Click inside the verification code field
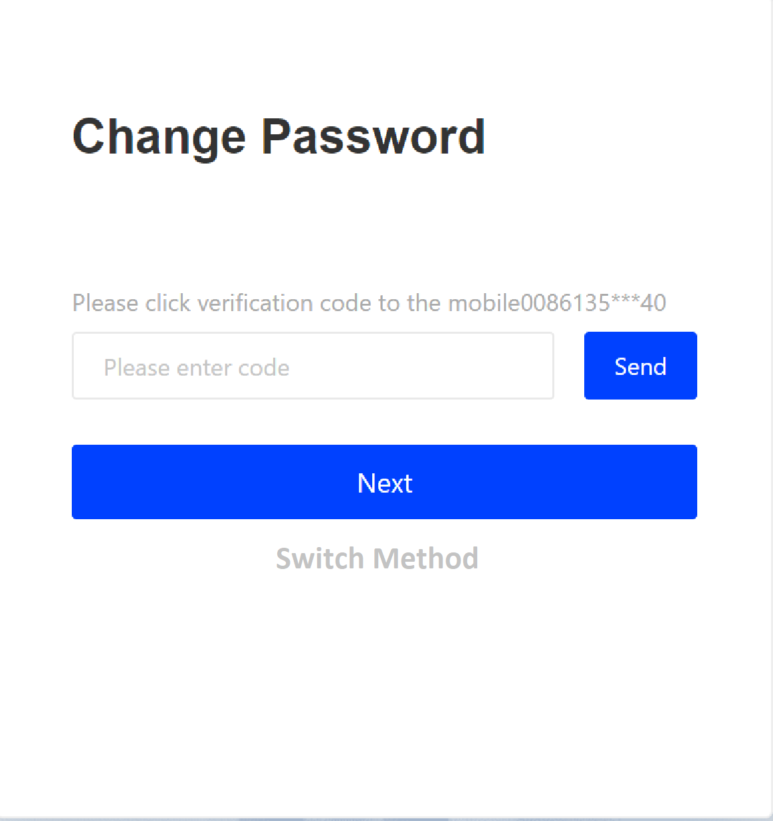The image size is (773, 821). pos(312,366)
